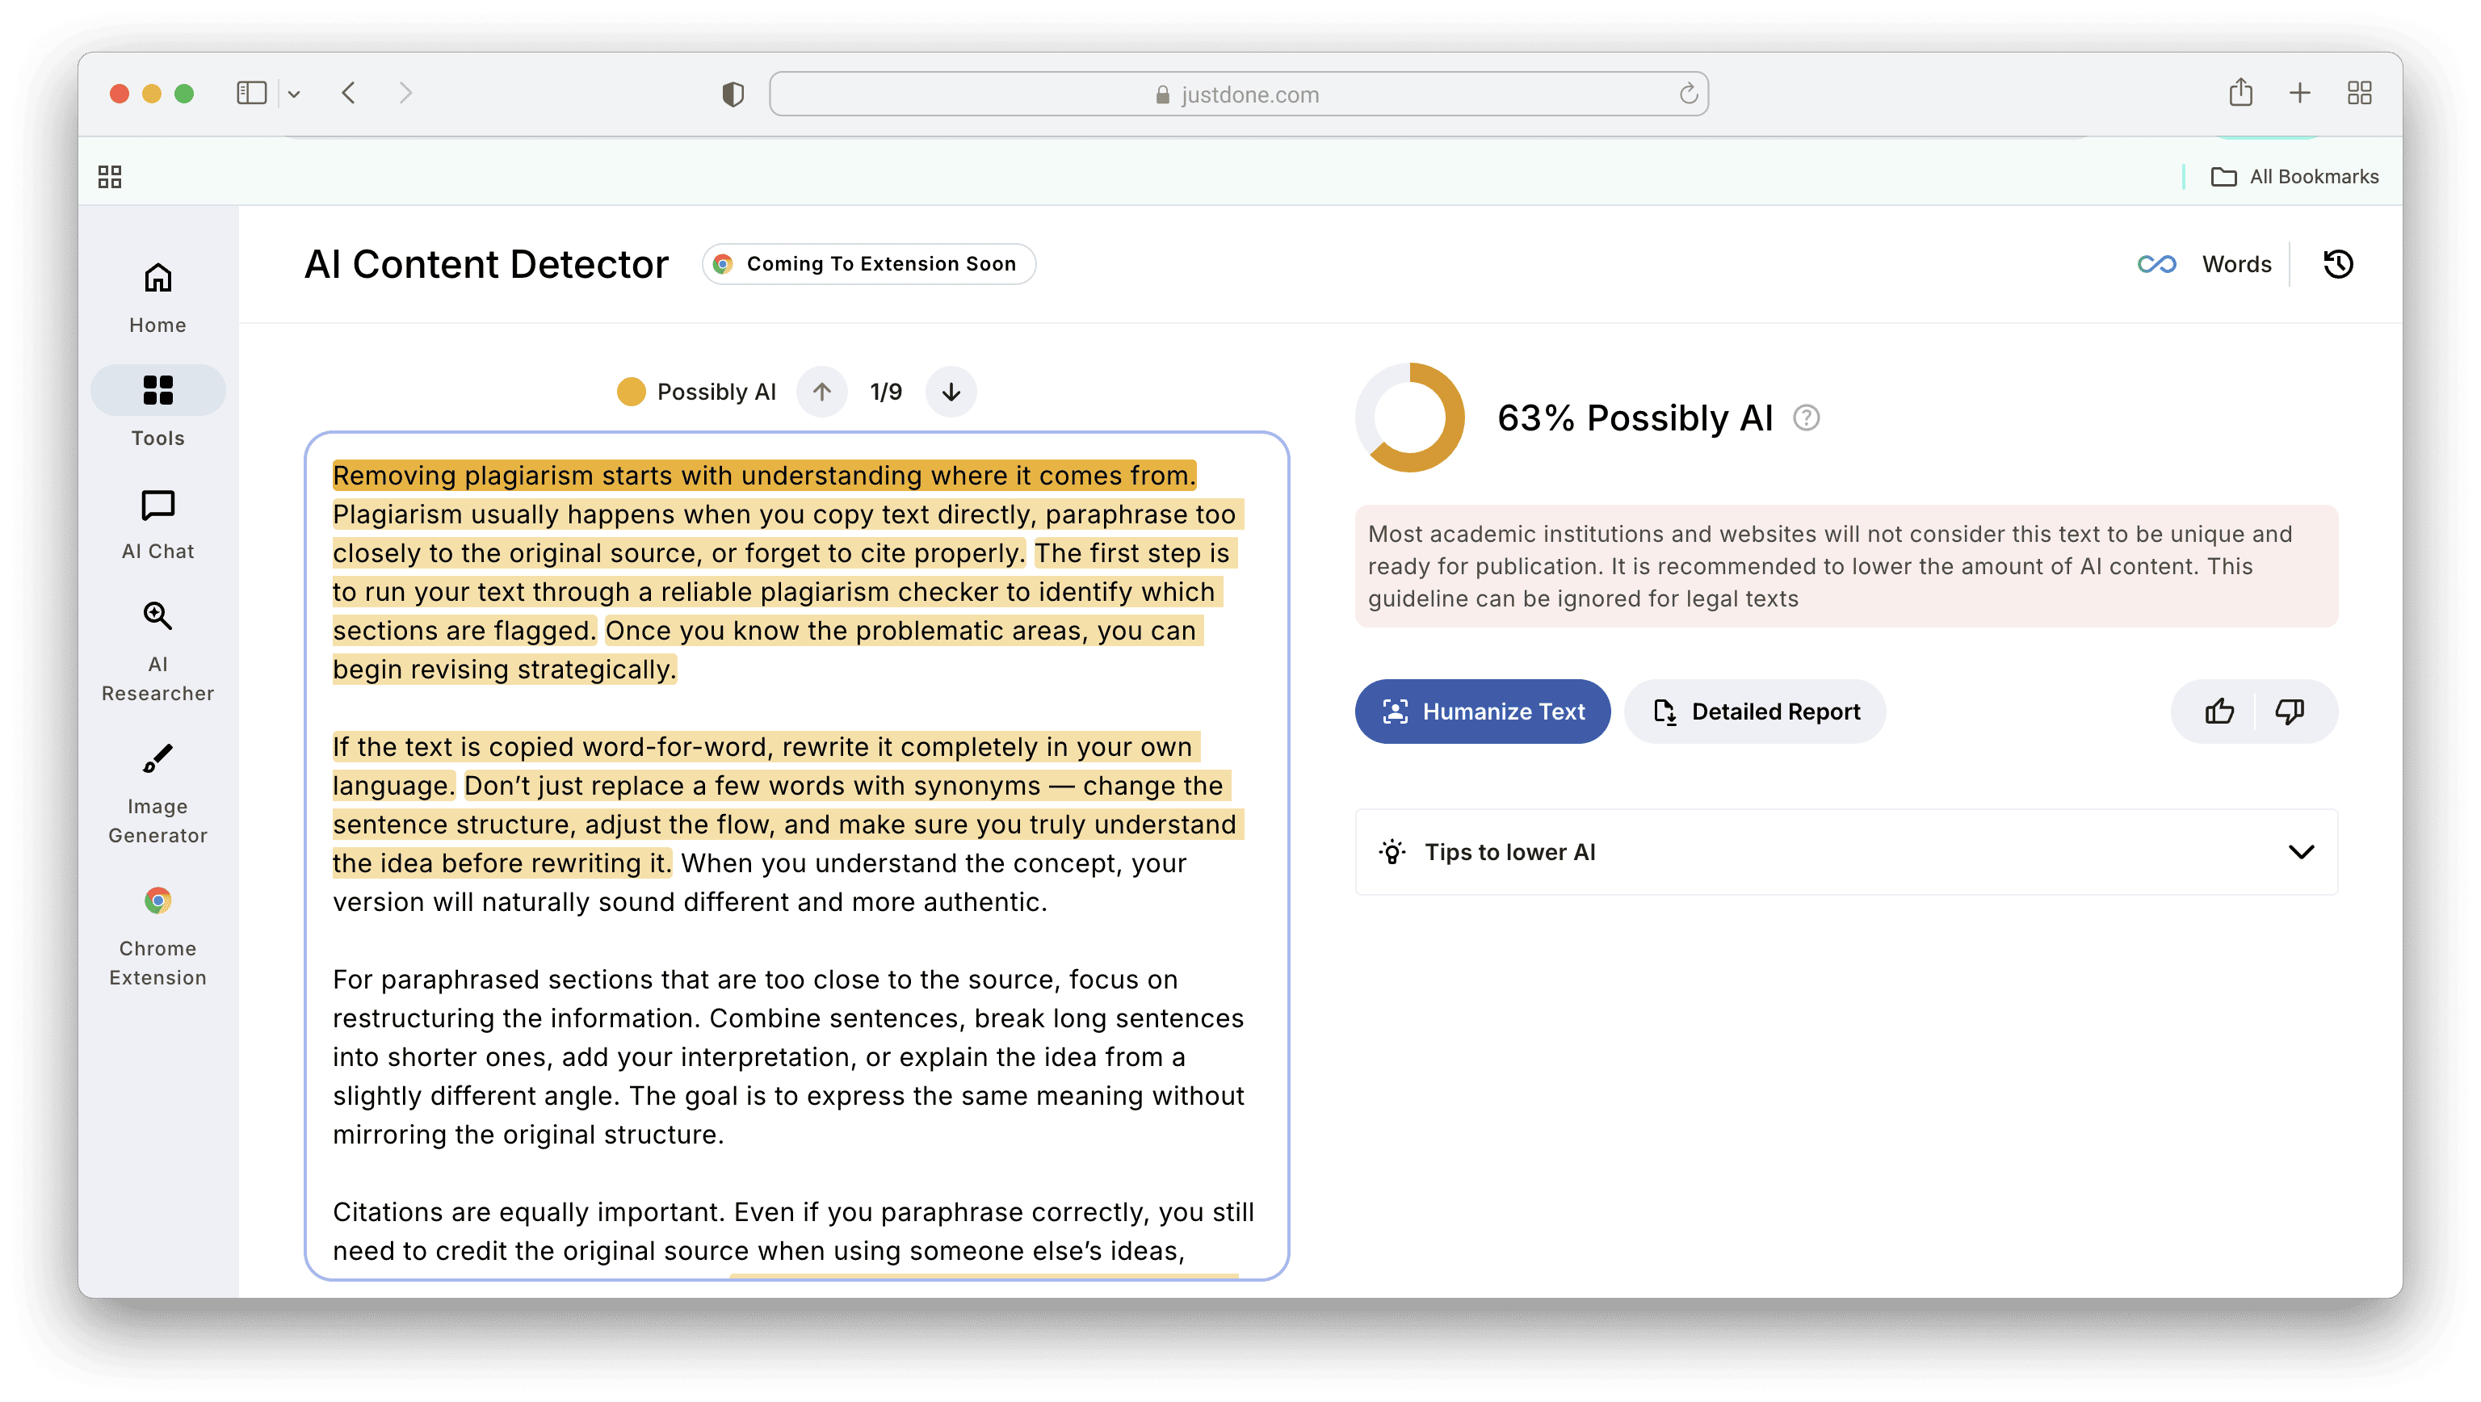The image size is (2481, 1402).
Task: Open Chrome Extension sidebar item
Action: click(158, 935)
